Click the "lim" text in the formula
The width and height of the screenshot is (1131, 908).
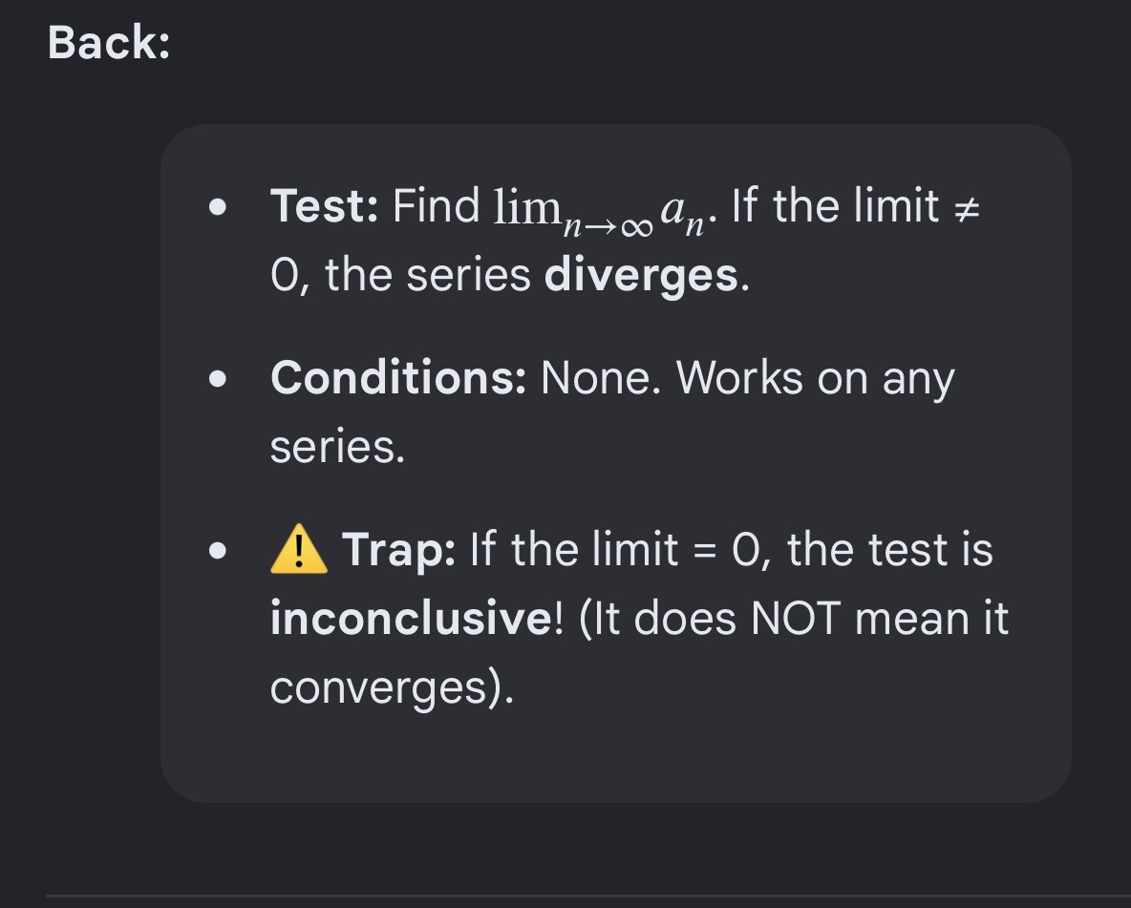coord(527,207)
